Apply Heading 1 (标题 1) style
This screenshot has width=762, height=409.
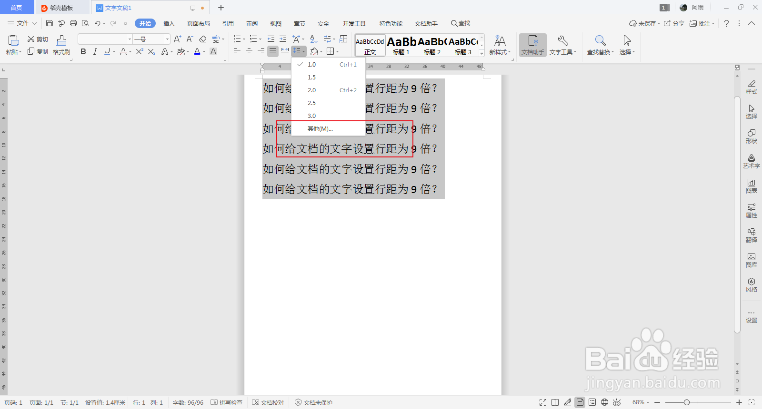tap(401, 46)
